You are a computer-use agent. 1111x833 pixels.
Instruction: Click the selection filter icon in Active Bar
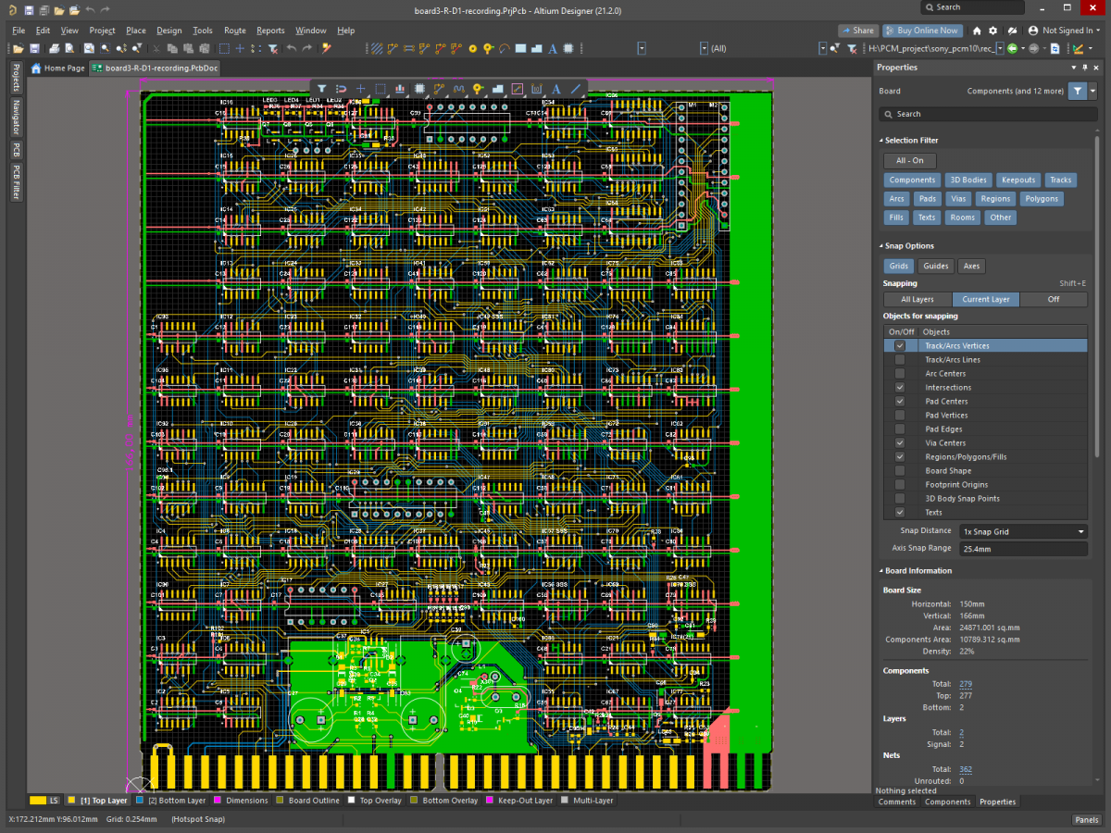click(321, 89)
